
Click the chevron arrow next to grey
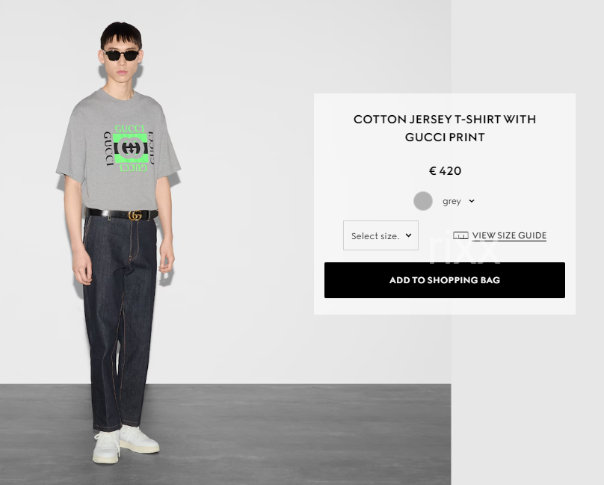point(472,201)
